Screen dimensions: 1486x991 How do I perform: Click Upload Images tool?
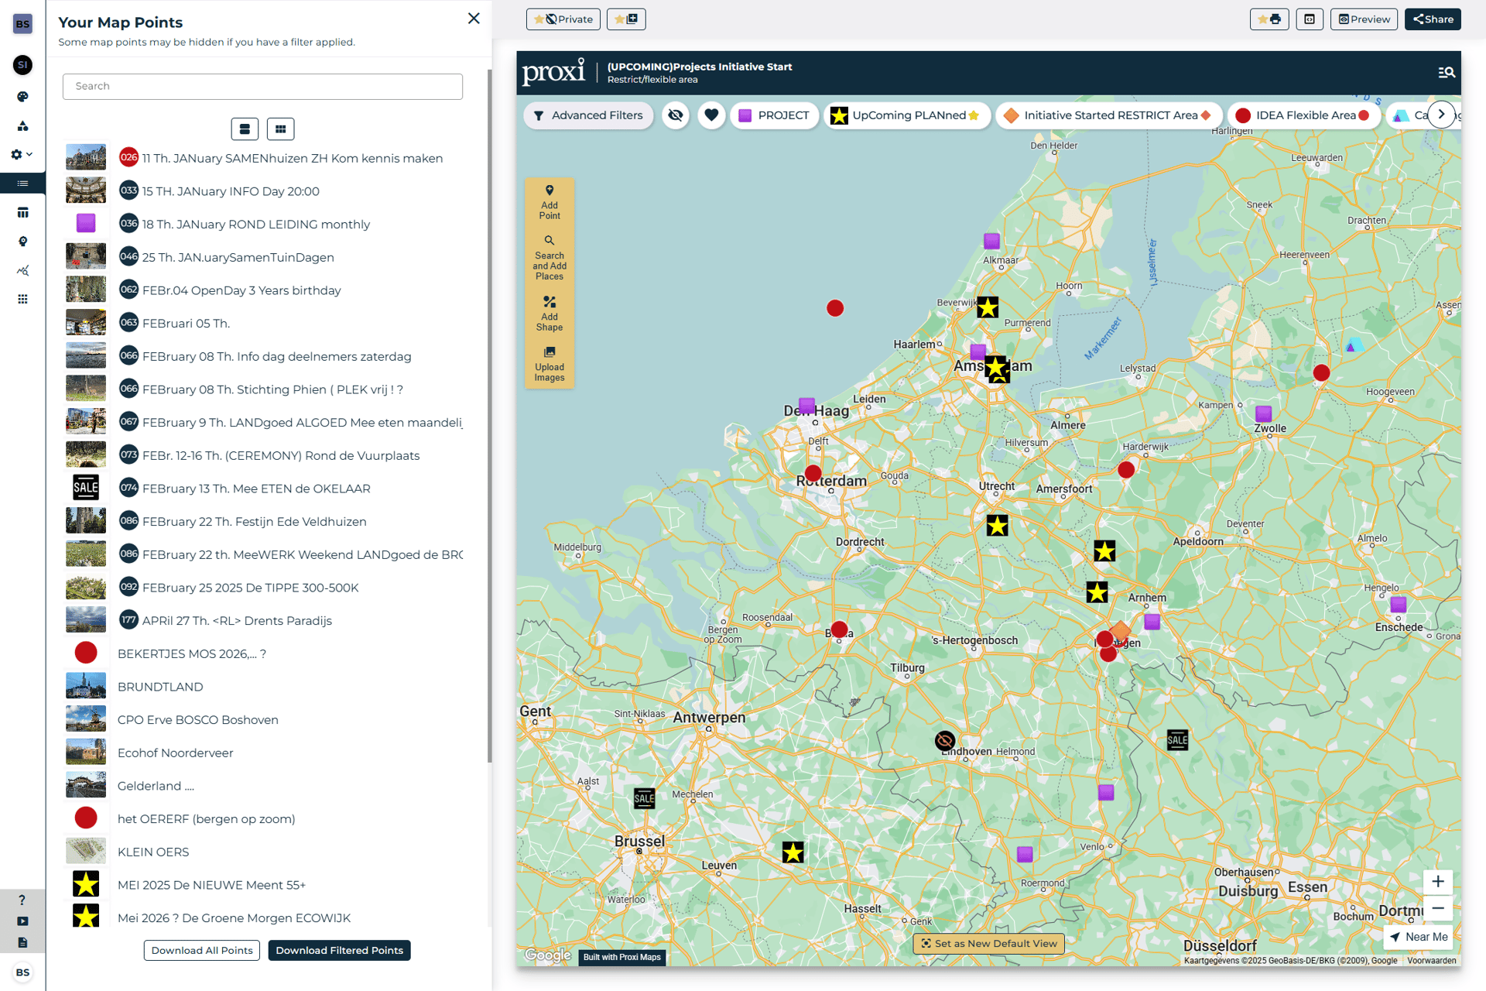pos(549,364)
